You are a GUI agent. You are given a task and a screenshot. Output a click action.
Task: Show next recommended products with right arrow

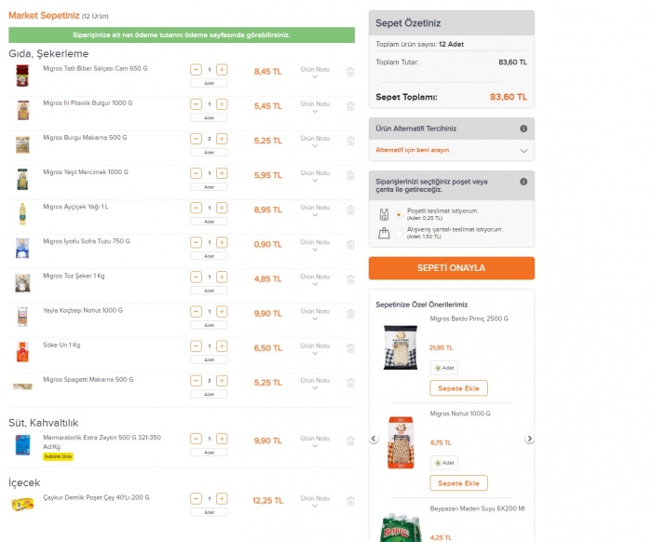529,439
